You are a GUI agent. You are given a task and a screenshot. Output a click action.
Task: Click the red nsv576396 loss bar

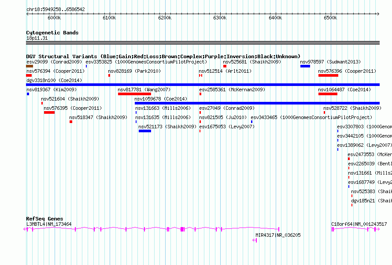328,75
